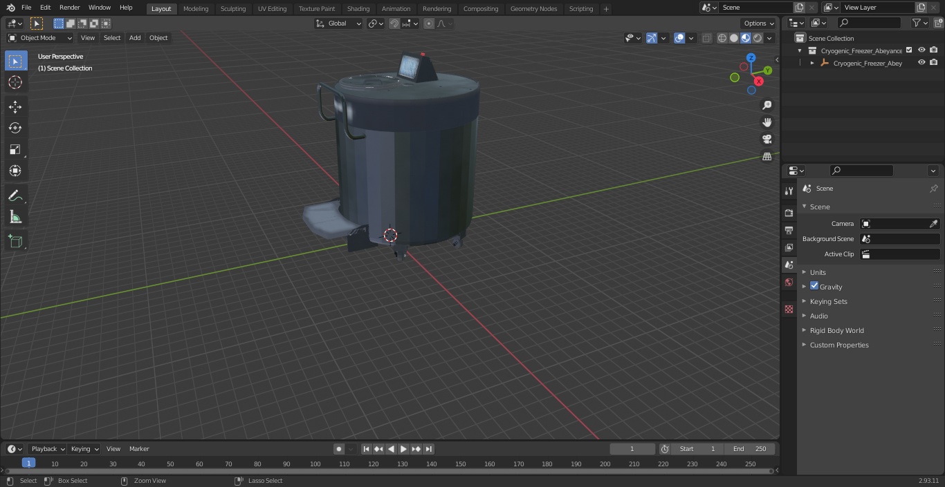The image size is (945, 487).
Task: Select the Scale tool
Action: 15,149
